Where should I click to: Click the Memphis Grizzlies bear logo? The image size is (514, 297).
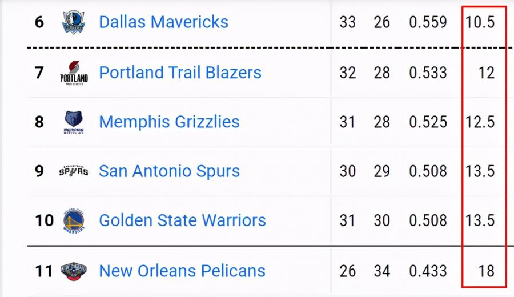click(x=74, y=122)
